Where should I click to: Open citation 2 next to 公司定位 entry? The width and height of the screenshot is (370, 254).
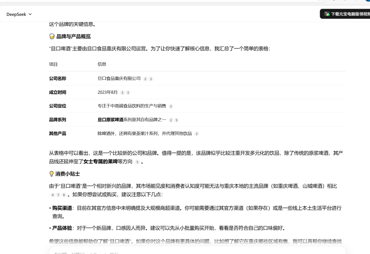171,106
